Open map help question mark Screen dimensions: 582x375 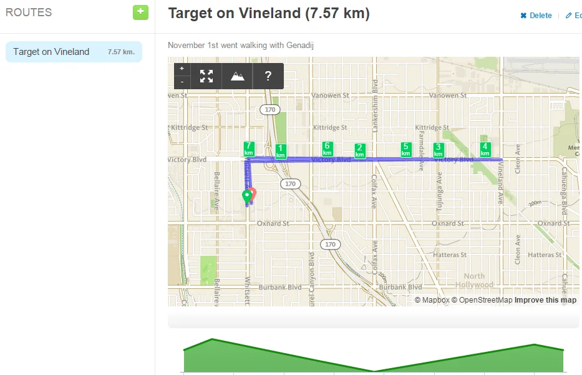[268, 76]
